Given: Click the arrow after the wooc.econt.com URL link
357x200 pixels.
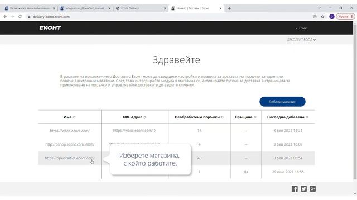Looking at the screenshot, I should [x=155, y=131].
